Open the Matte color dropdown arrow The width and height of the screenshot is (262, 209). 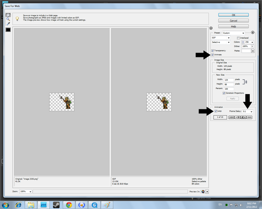[x=253, y=51]
